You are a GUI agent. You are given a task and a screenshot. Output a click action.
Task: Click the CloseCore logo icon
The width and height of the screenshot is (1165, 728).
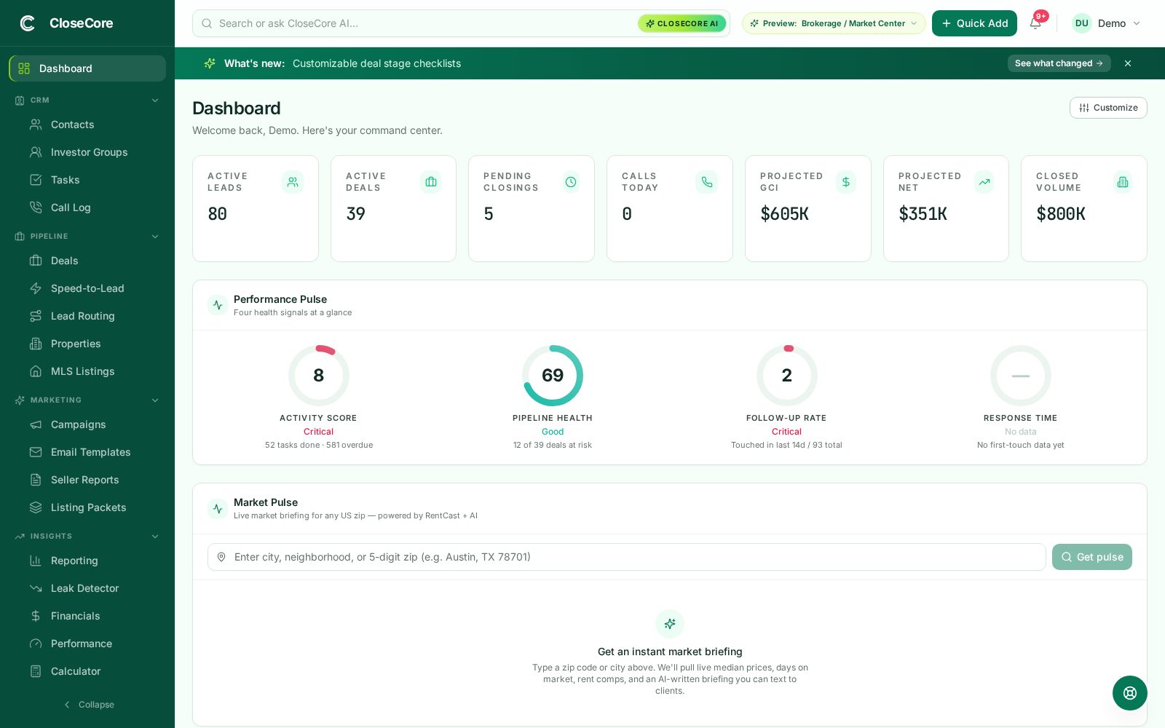point(28,23)
